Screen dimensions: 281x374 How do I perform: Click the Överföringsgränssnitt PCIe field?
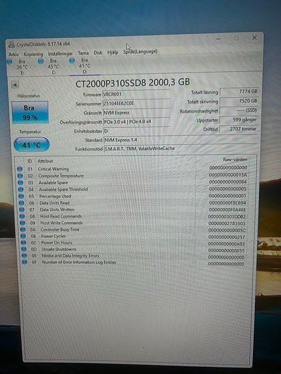pyautogui.click(x=136, y=122)
